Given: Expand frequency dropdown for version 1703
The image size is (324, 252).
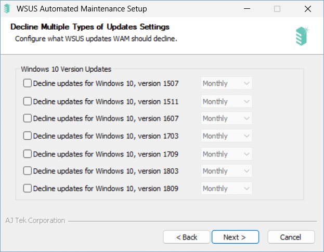Looking at the screenshot, I should point(226,136).
